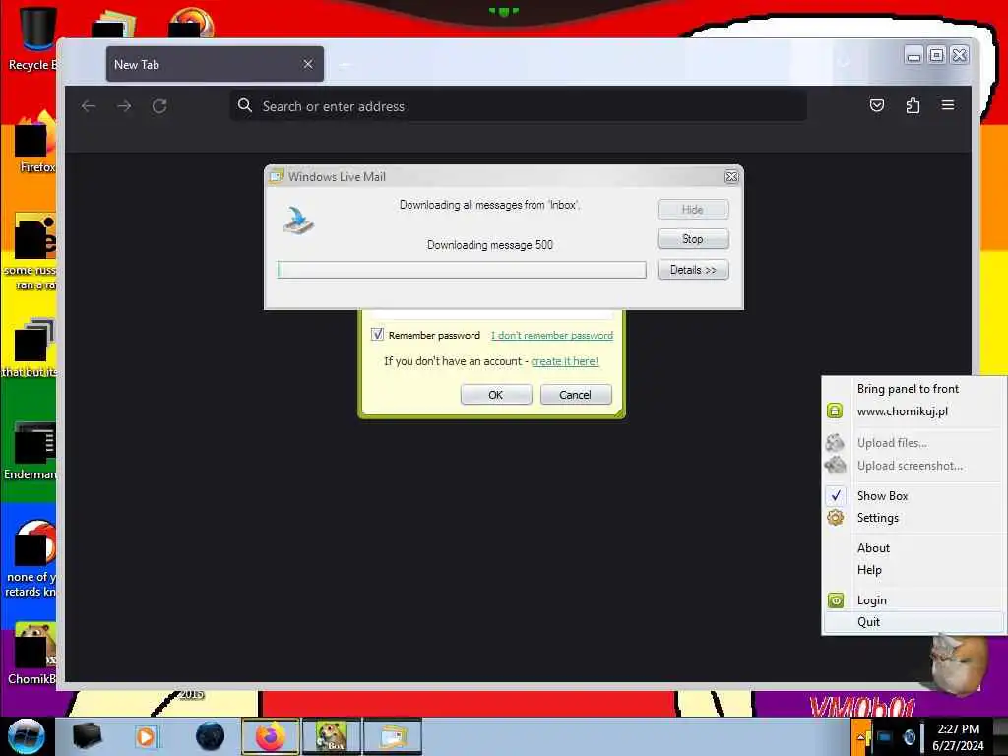Switch to ChomikBox on the taskbar

(x=332, y=736)
